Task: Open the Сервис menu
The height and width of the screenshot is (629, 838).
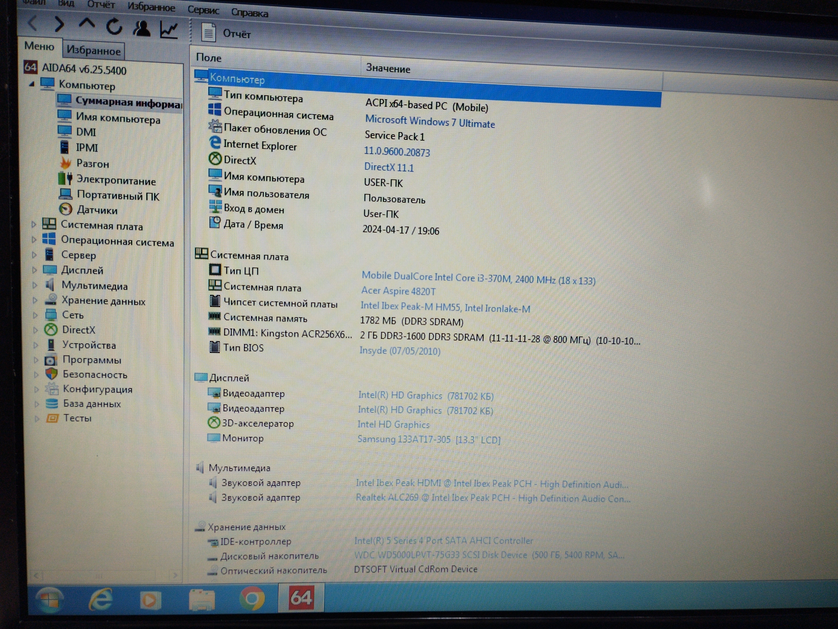Action: [203, 10]
